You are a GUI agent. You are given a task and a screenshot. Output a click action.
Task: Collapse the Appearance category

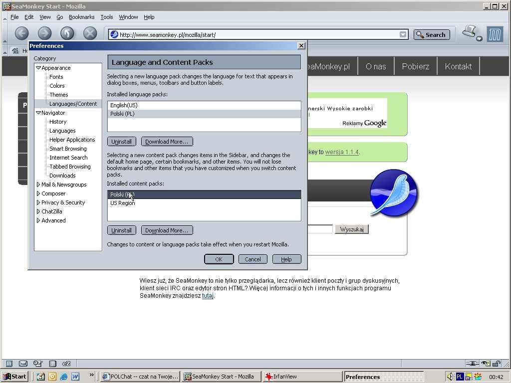coord(38,68)
